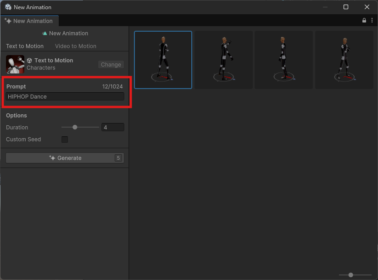The height and width of the screenshot is (280, 378).
Task: Adjust the thumbnail size slider at bottom right
Action: [355, 274]
